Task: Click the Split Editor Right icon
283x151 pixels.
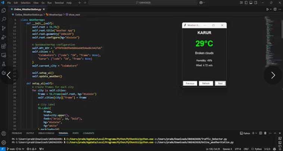Action: pos(274,9)
